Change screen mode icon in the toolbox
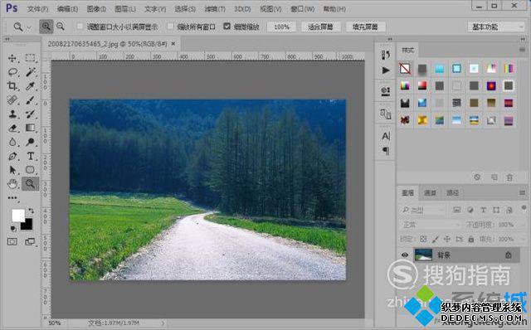This screenshot has height=330, width=531. (30, 241)
